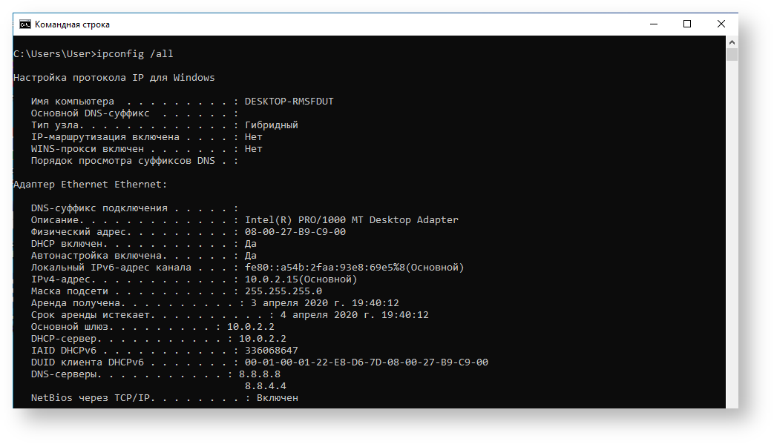Close the Командная строка window

click(x=721, y=24)
